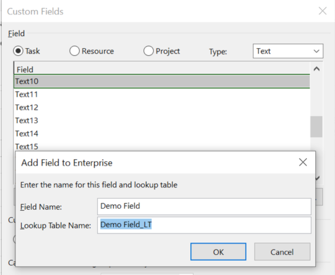
Task: Click the Field Name input box
Action: [x=204, y=206]
